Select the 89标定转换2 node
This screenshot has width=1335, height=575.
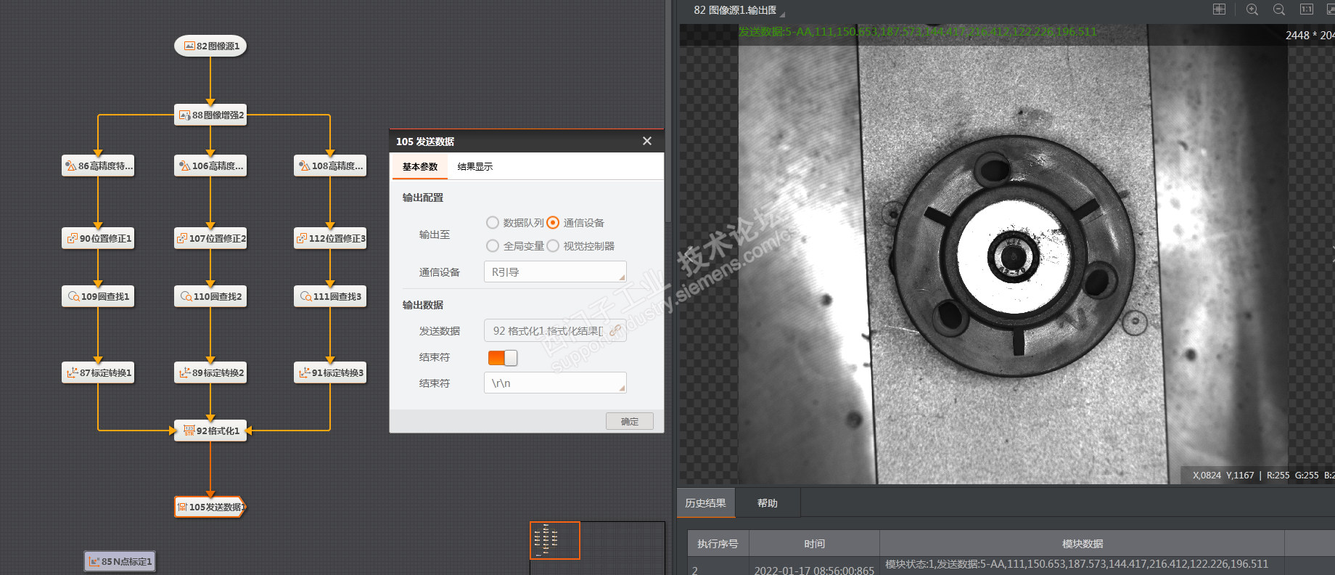(210, 372)
